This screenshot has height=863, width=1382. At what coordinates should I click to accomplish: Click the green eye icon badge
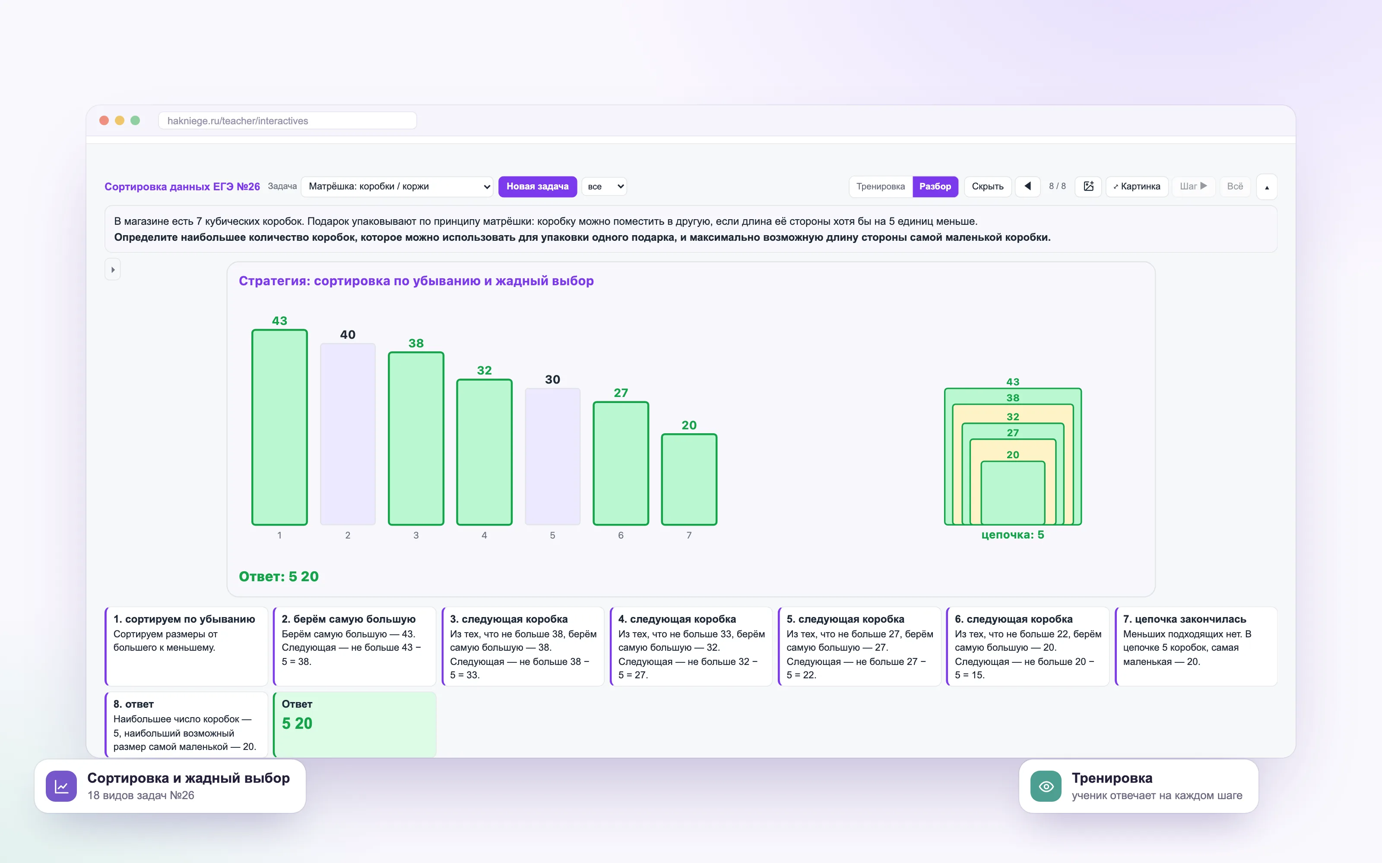pos(1046,786)
